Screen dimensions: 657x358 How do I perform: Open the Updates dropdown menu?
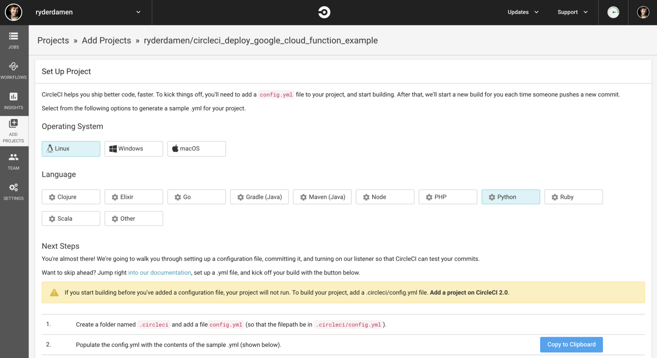tap(523, 12)
